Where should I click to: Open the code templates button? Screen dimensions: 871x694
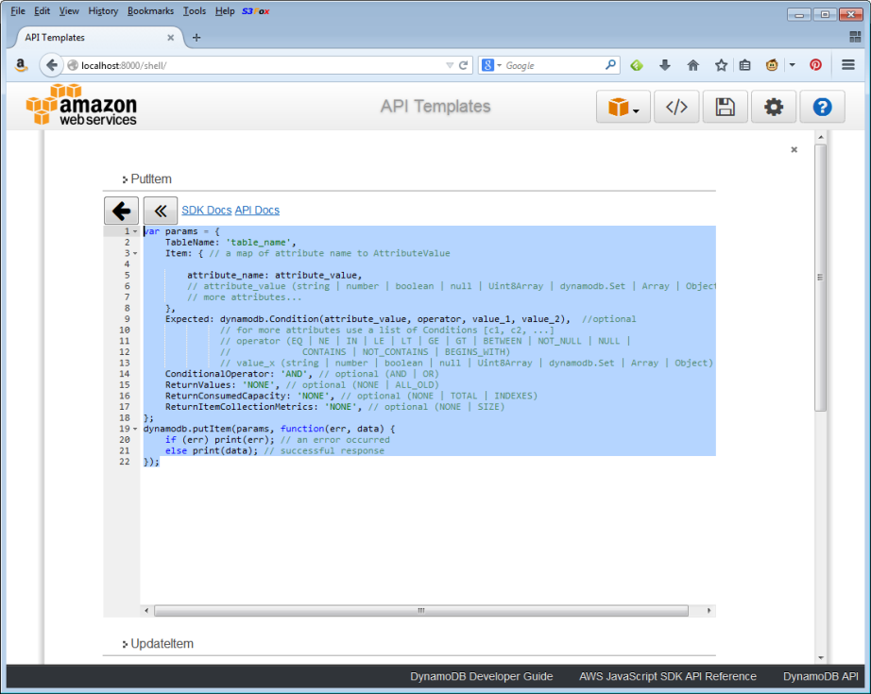point(676,108)
